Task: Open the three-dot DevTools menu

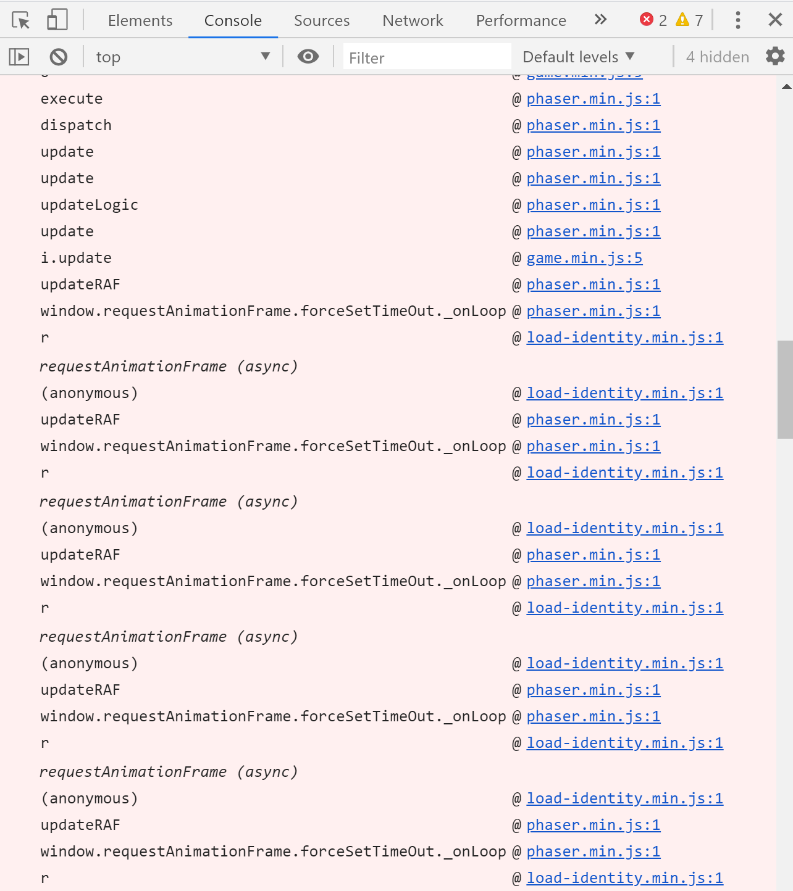Action: coord(737,19)
